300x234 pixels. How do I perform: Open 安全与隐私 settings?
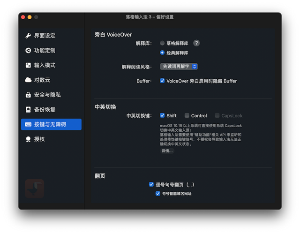click(x=51, y=95)
